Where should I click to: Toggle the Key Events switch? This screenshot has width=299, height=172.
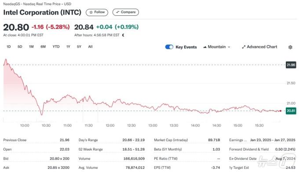(x=169, y=47)
